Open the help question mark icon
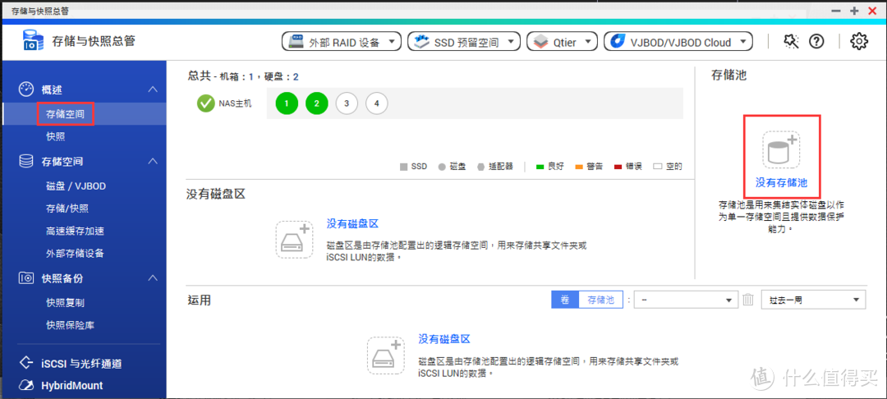Screen dimensions: 887x399 816,41
